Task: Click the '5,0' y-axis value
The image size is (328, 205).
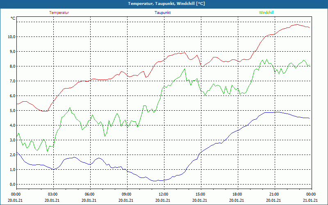Action: tap(12, 110)
